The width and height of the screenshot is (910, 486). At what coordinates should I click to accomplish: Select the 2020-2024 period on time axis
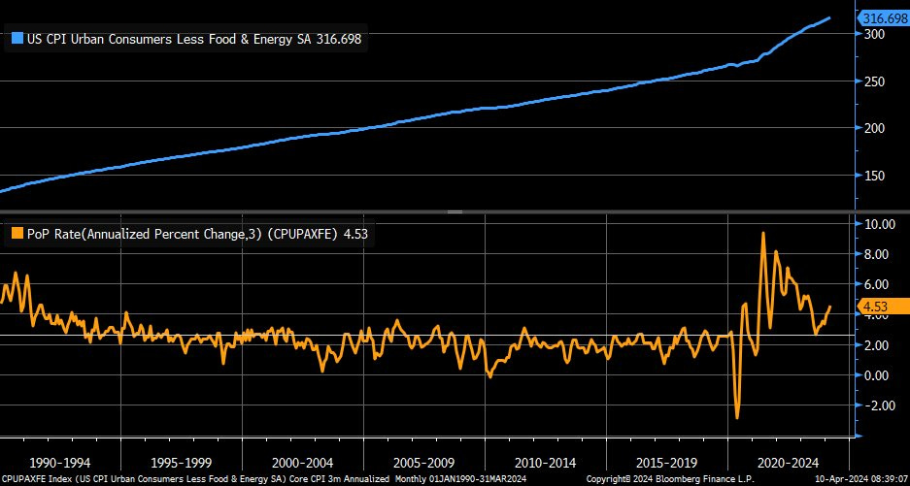tap(789, 462)
